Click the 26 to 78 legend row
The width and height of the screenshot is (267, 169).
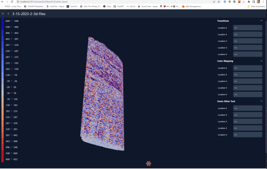pos(11,93)
